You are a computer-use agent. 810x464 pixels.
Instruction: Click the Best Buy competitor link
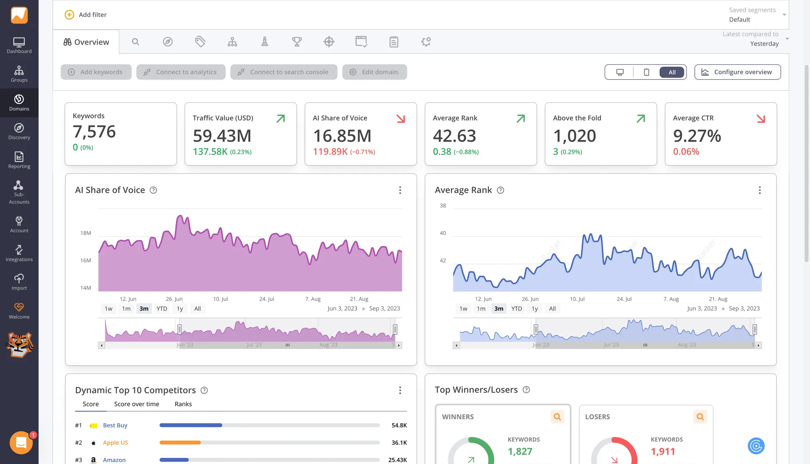115,425
